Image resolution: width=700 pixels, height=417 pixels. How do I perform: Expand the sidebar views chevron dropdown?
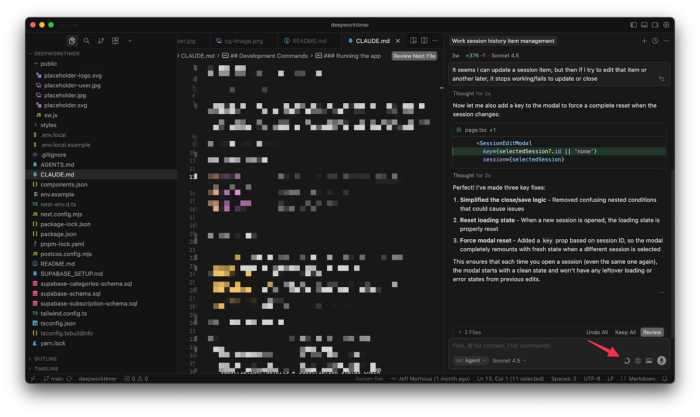click(x=130, y=41)
